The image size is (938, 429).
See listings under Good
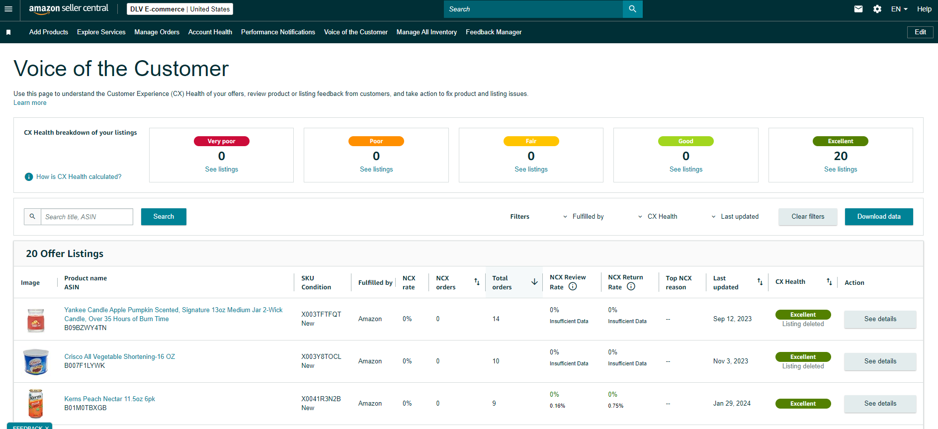(686, 170)
